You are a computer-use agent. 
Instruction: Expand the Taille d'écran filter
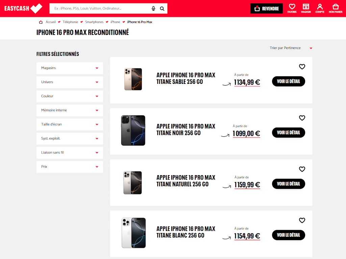[x=70, y=124]
